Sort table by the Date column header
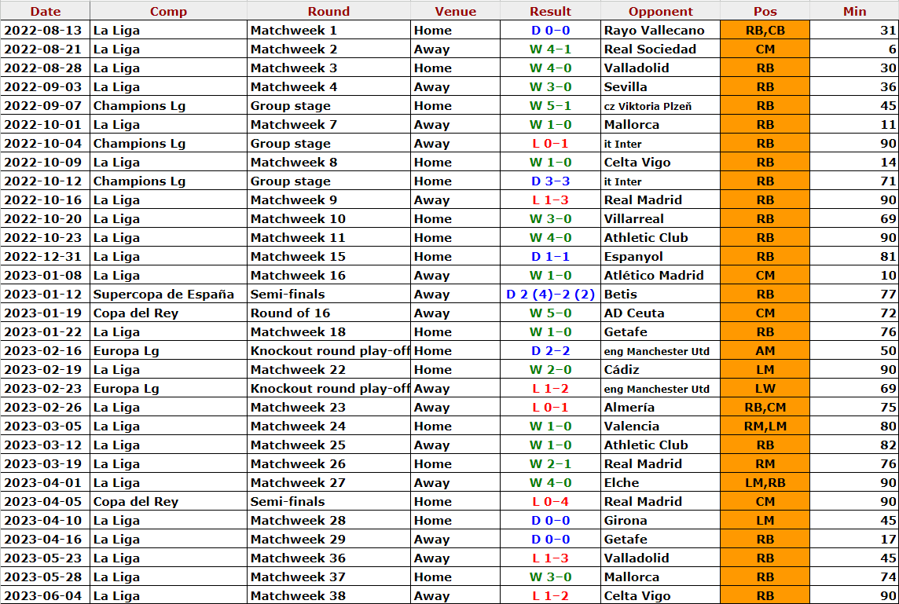The image size is (899, 604). click(x=46, y=11)
